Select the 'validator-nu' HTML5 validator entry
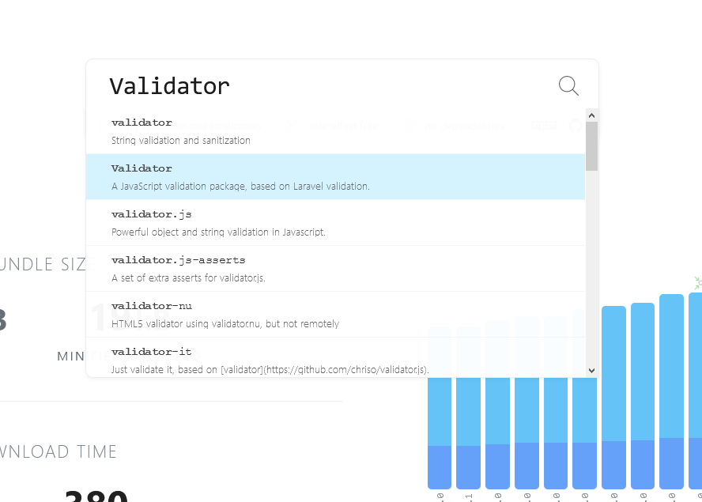The width and height of the screenshot is (702, 502). [316, 314]
